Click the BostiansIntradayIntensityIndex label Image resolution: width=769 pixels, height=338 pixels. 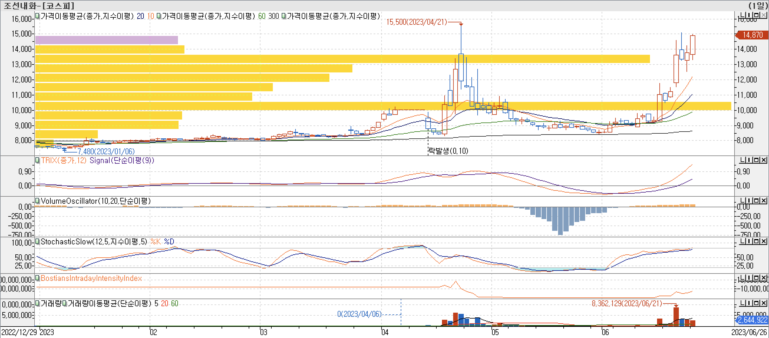tap(91, 278)
